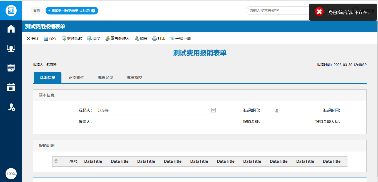Click the 拟稿时间 timestamp text
The width and height of the screenshot is (378, 182).
click(342, 65)
